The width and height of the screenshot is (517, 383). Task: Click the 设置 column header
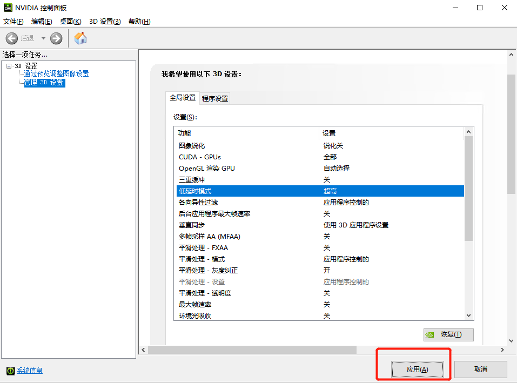pyautogui.click(x=391, y=133)
